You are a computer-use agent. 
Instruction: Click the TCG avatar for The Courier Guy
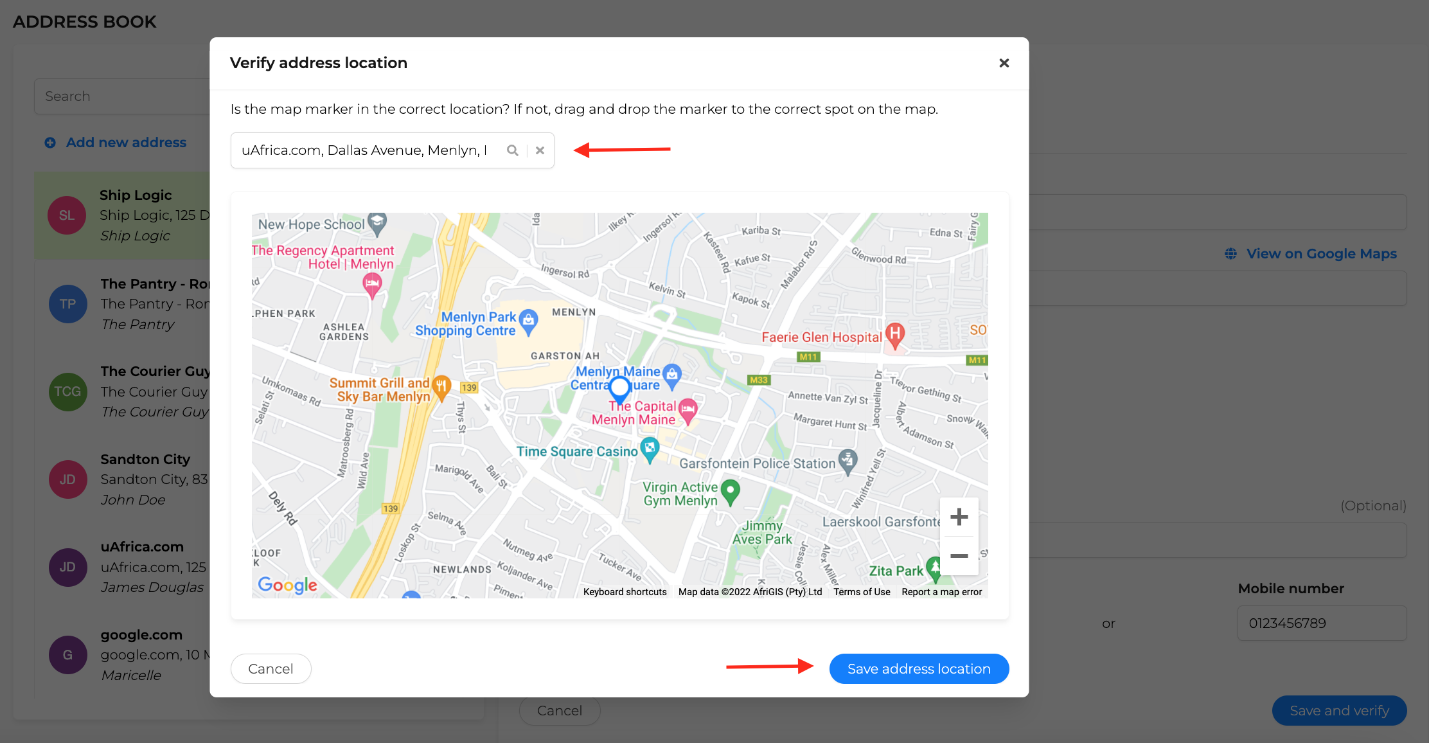click(67, 391)
